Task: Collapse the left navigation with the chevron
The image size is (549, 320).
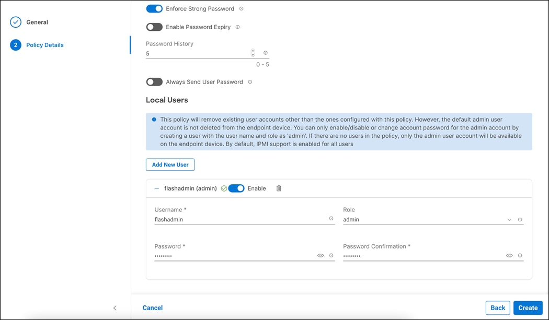Action: pos(115,308)
